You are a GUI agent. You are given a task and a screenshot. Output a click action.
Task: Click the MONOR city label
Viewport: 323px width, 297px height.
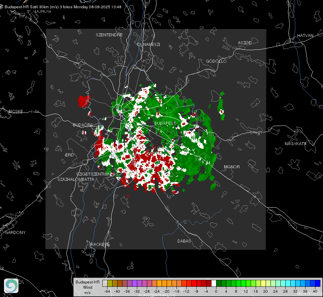click(x=232, y=167)
